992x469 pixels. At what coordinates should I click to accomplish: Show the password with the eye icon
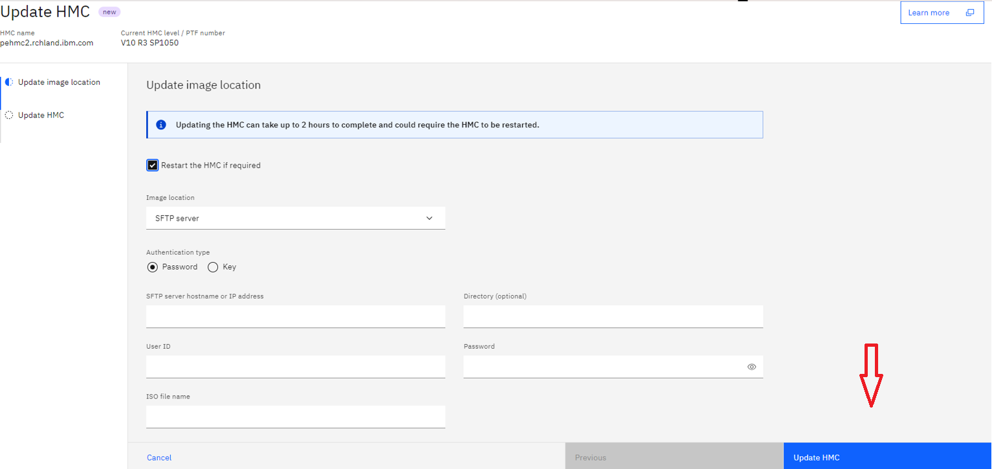pyautogui.click(x=752, y=367)
